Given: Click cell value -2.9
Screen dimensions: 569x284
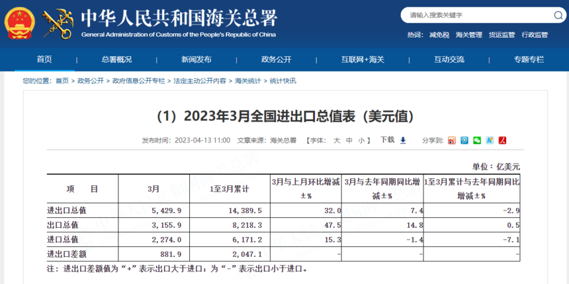Looking at the screenshot, I should tap(510, 211).
